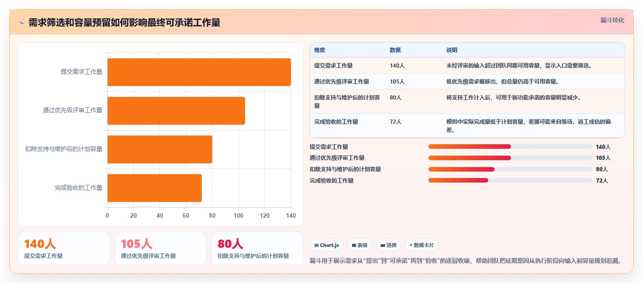This screenshot has width=643, height=283.
Task: Click the x-axis tick 100 in the chart
Action: point(238,215)
